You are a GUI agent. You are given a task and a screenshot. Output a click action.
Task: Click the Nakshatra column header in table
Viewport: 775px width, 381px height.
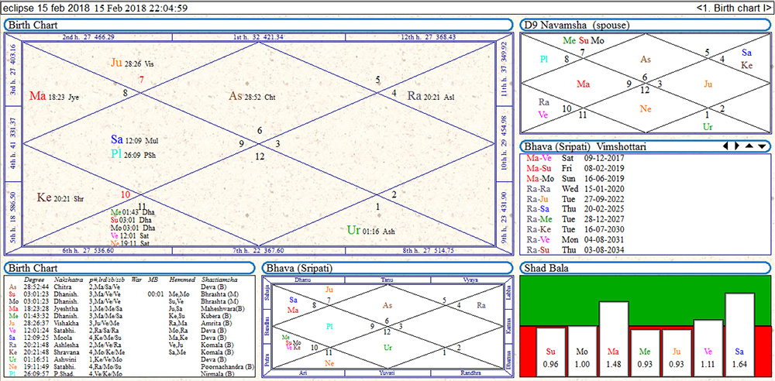click(x=71, y=279)
